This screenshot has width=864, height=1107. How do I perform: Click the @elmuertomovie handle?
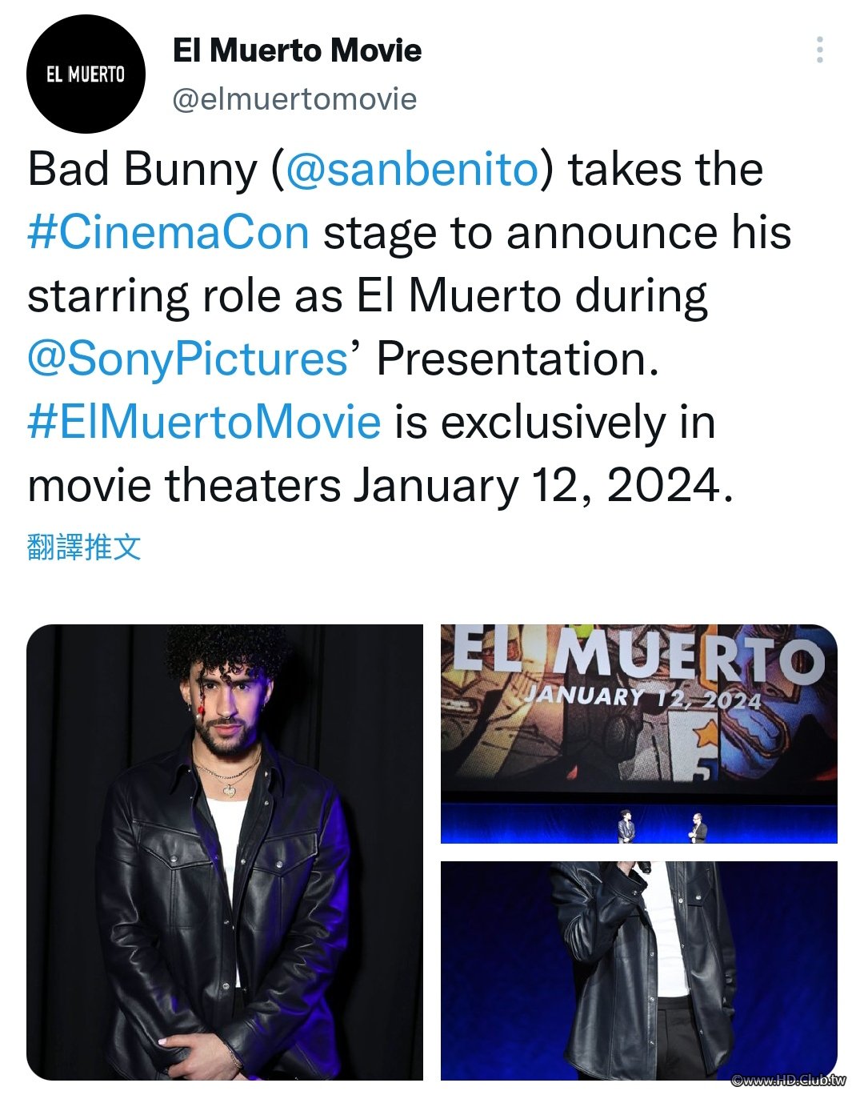[x=294, y=99]
